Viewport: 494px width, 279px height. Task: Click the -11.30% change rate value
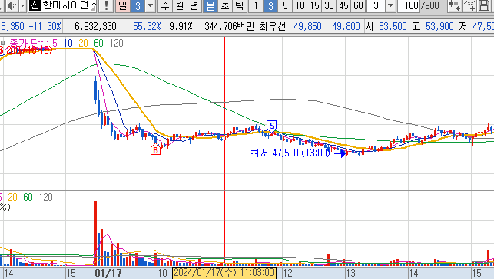45,26
